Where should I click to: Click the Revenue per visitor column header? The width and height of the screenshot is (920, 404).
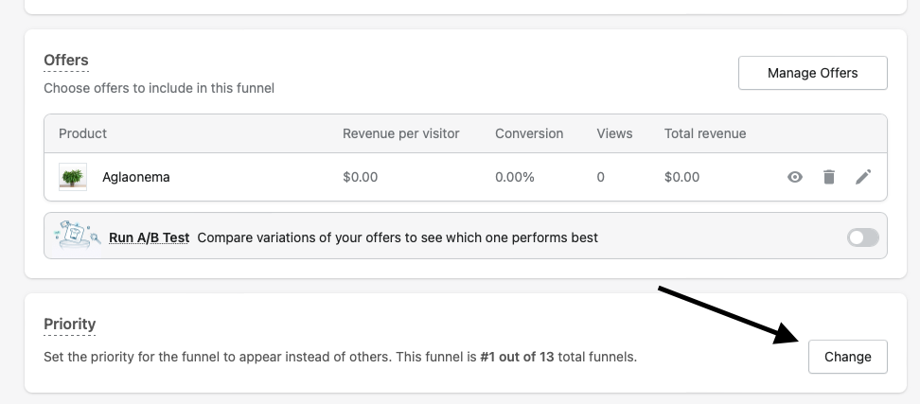[x=400, y=133]
